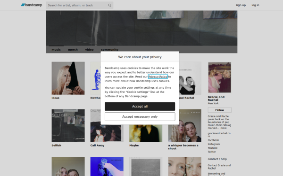Click the Ideas album title
Screen dimensions: 283x176
click(x=55, y=98)
